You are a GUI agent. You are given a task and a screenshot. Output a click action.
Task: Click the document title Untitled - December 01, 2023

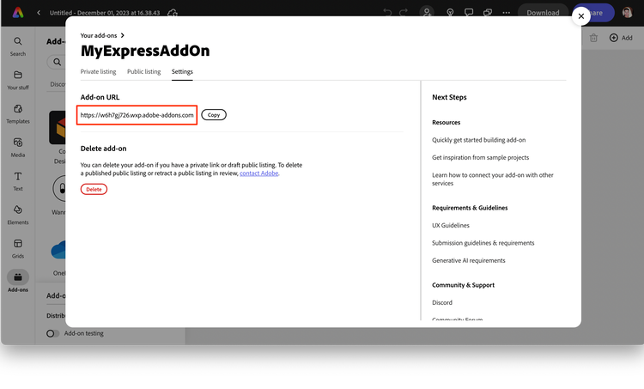(105, 13)
